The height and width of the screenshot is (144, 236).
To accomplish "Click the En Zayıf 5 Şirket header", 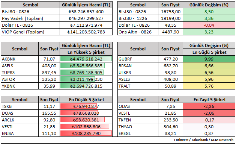I will click(x=209, y=100).
